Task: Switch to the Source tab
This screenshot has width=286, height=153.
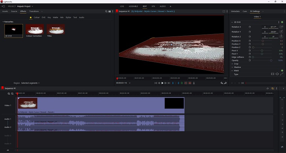Action: pyautogui.click(x=14, y=11)
